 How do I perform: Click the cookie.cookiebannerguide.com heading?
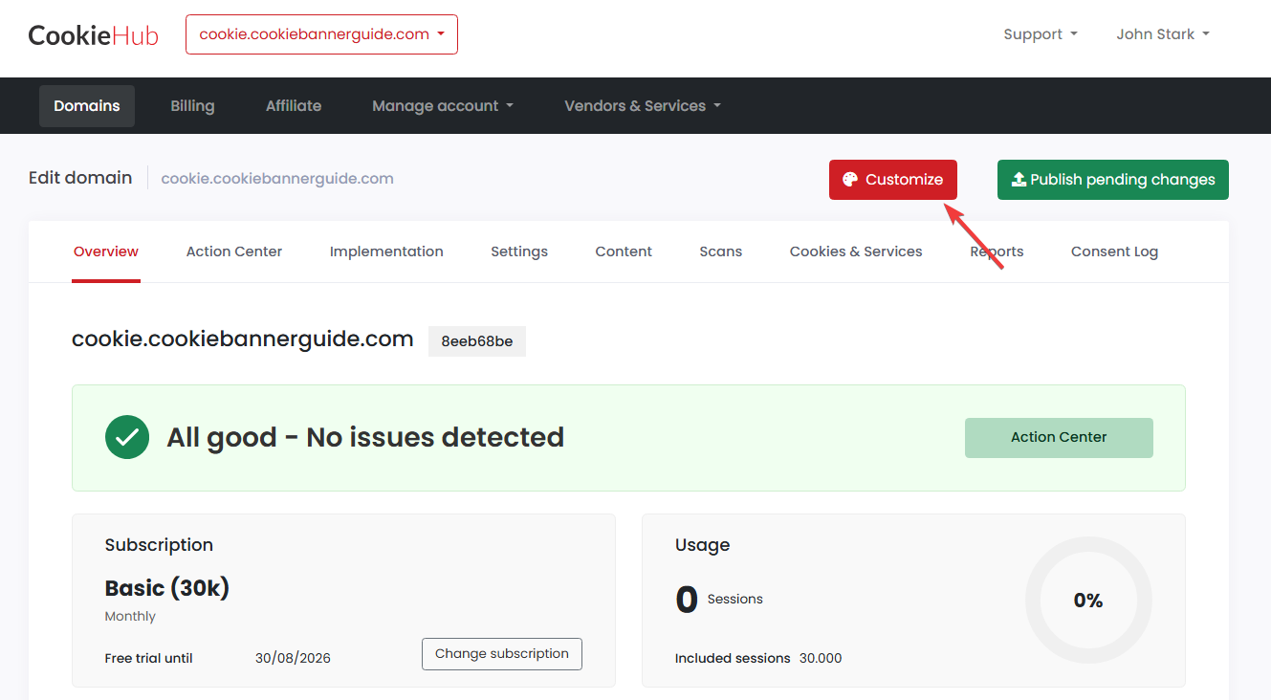[x=243, y=339]
